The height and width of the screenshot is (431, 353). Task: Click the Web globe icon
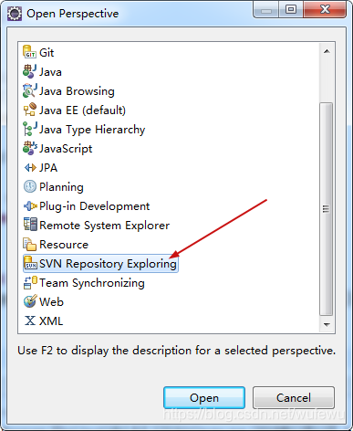[30, 301]
